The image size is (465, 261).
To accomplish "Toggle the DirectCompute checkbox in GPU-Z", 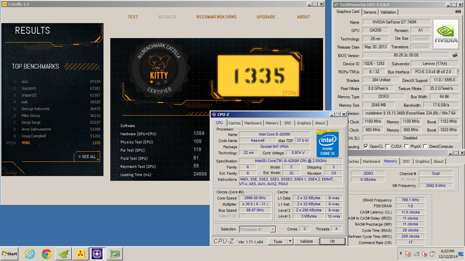I will click(x=425, y=146).
